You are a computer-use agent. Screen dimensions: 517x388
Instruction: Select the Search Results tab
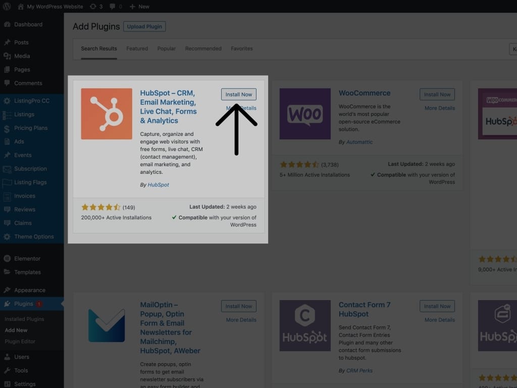[99, 48]
